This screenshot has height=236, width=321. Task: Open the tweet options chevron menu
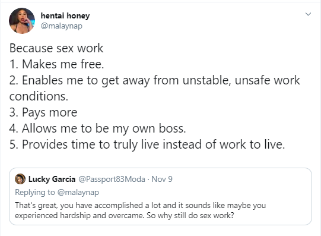point(308,14)
